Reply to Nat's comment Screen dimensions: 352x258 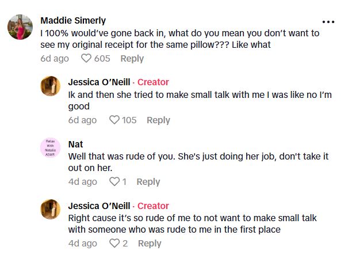148,181
